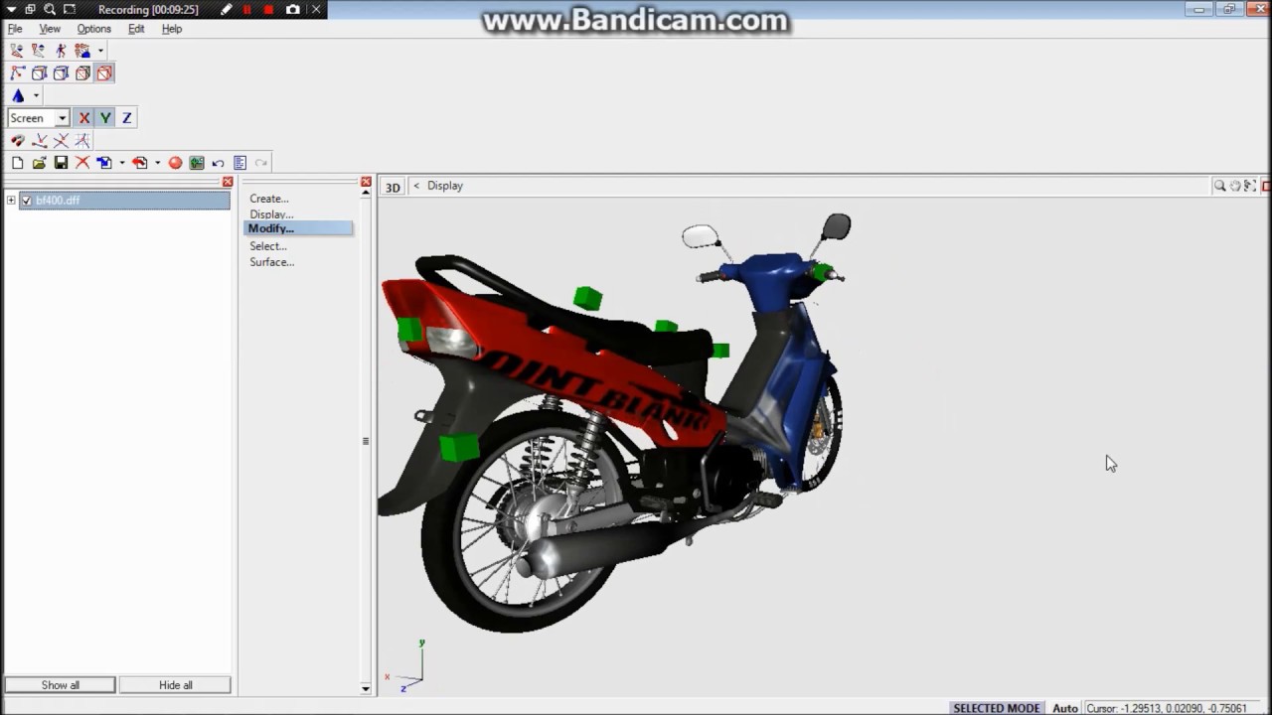
Task: Click the red X delete icon in toolbar
Action: pyautogui.click(x=82, y=163)
